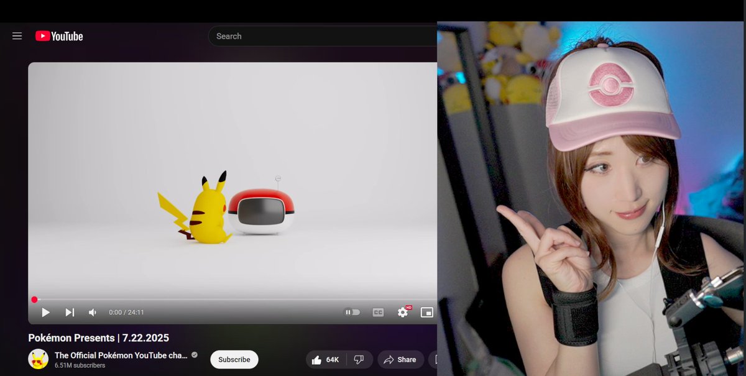
Task: Click the Pokémon Presents | 7.22.2025 title
Action: pyautogui.click(x=98, y=338)
